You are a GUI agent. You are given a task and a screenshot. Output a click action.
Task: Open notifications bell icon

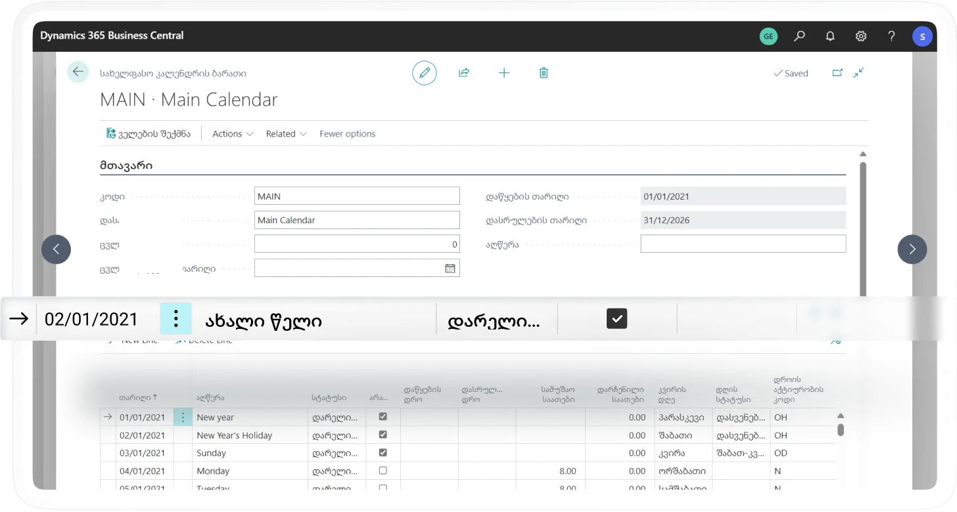pos(830,37)
